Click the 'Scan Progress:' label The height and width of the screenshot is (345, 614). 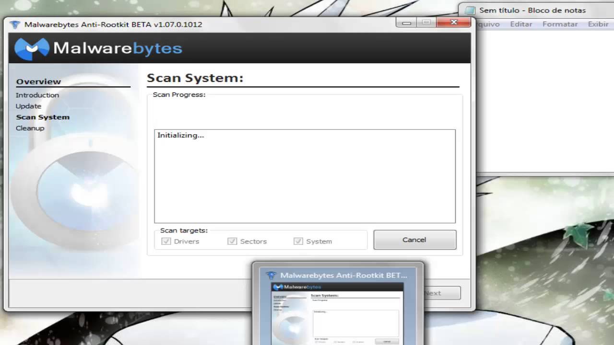[179, 94]
